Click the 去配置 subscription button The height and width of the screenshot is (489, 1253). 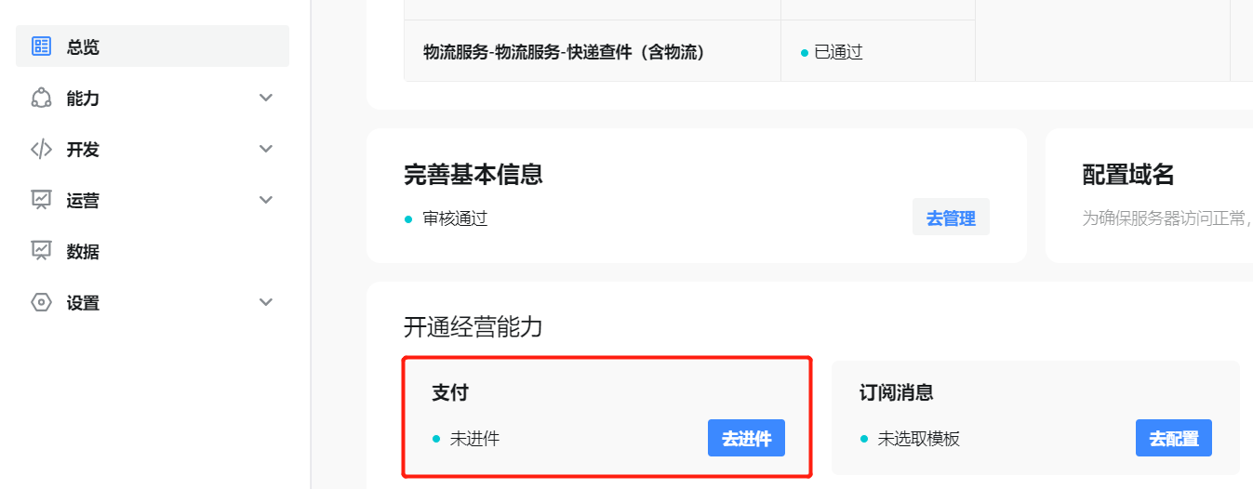[1174, 438]
